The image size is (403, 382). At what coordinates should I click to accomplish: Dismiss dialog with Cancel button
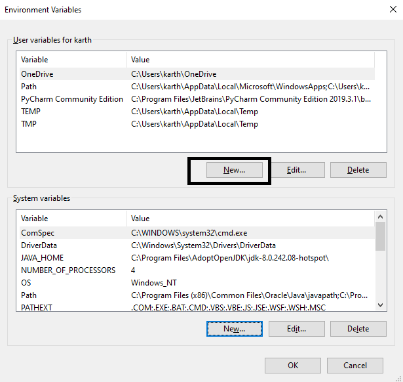(x=355, y=366)
